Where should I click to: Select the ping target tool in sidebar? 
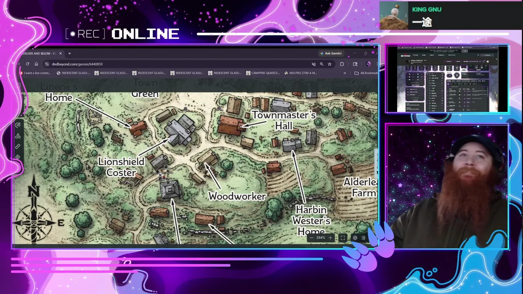pos(18,157)
